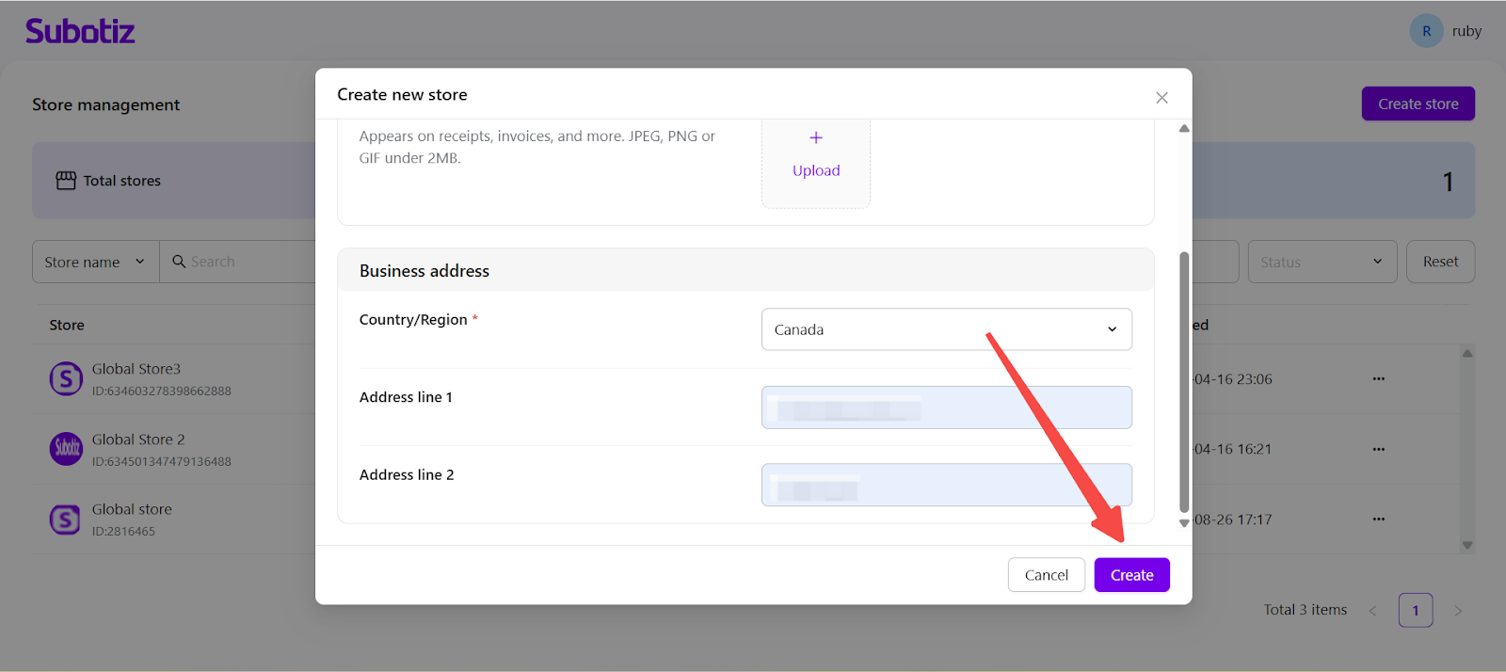Click the Global store icon
The image size is (1506, 672).
click(x=65, y=520)
